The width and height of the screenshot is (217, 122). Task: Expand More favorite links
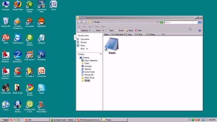(84, 49)
